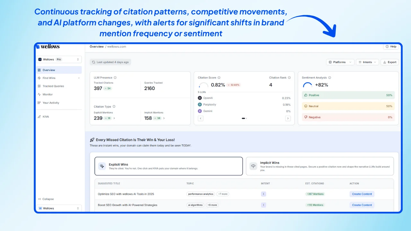Sort by the Est. Citations column header
Screen dimensions: 411x231
pos(315,184)
